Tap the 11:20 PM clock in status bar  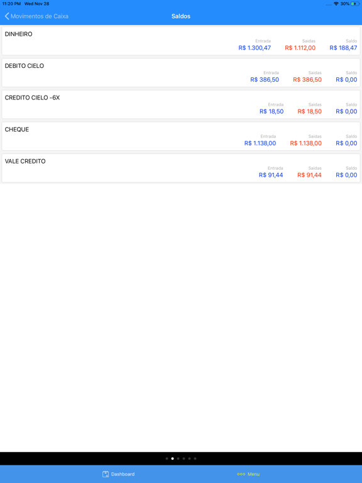click(x=11, y=4)
